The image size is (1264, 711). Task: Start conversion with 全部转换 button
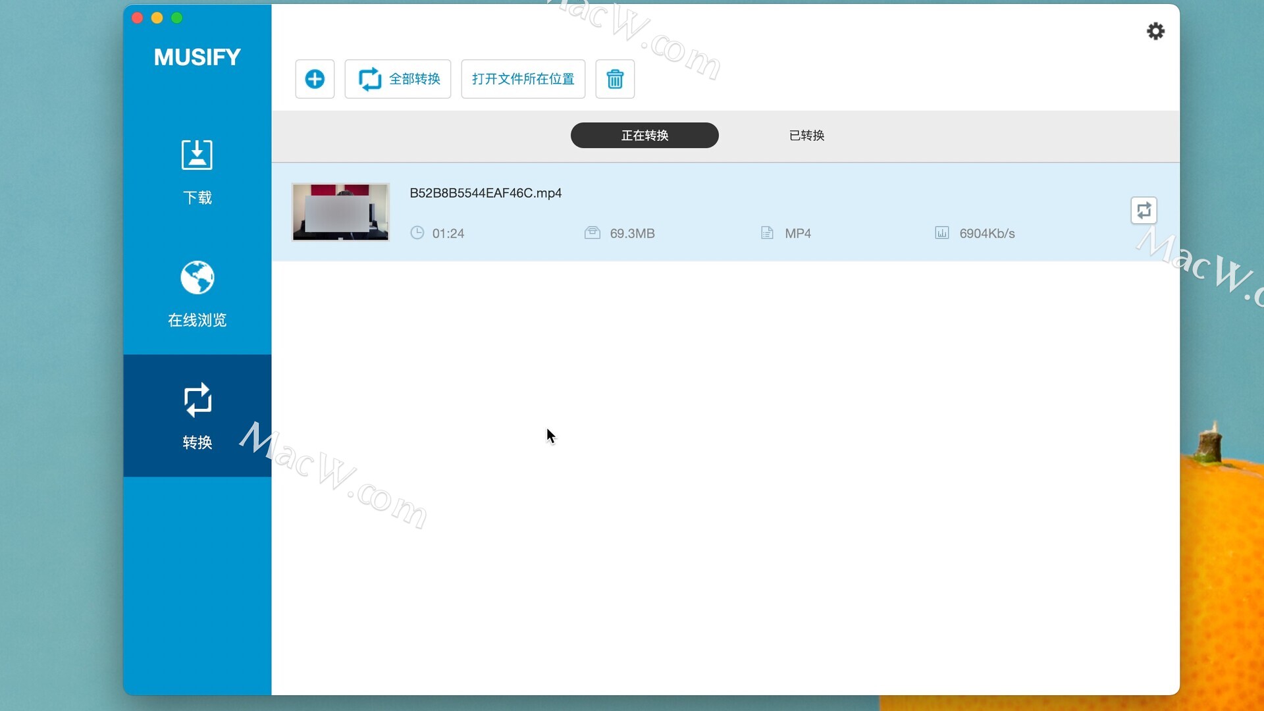point(398,79)
